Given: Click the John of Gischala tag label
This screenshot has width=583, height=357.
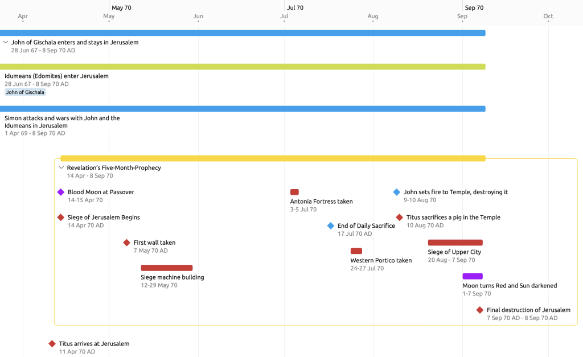Looking at the screenshot, I should [x=25, y=92].
